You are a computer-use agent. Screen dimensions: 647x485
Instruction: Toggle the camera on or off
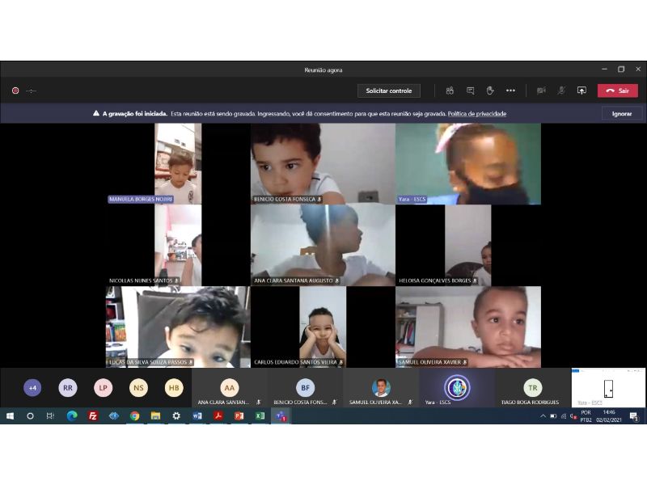click(541, 91)
